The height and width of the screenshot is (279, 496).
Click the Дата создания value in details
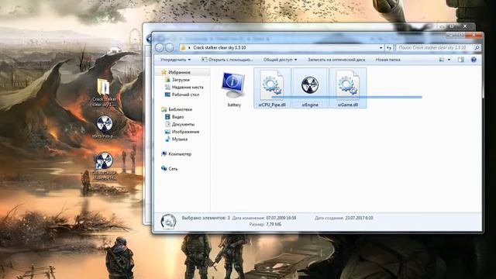point(359,218)
